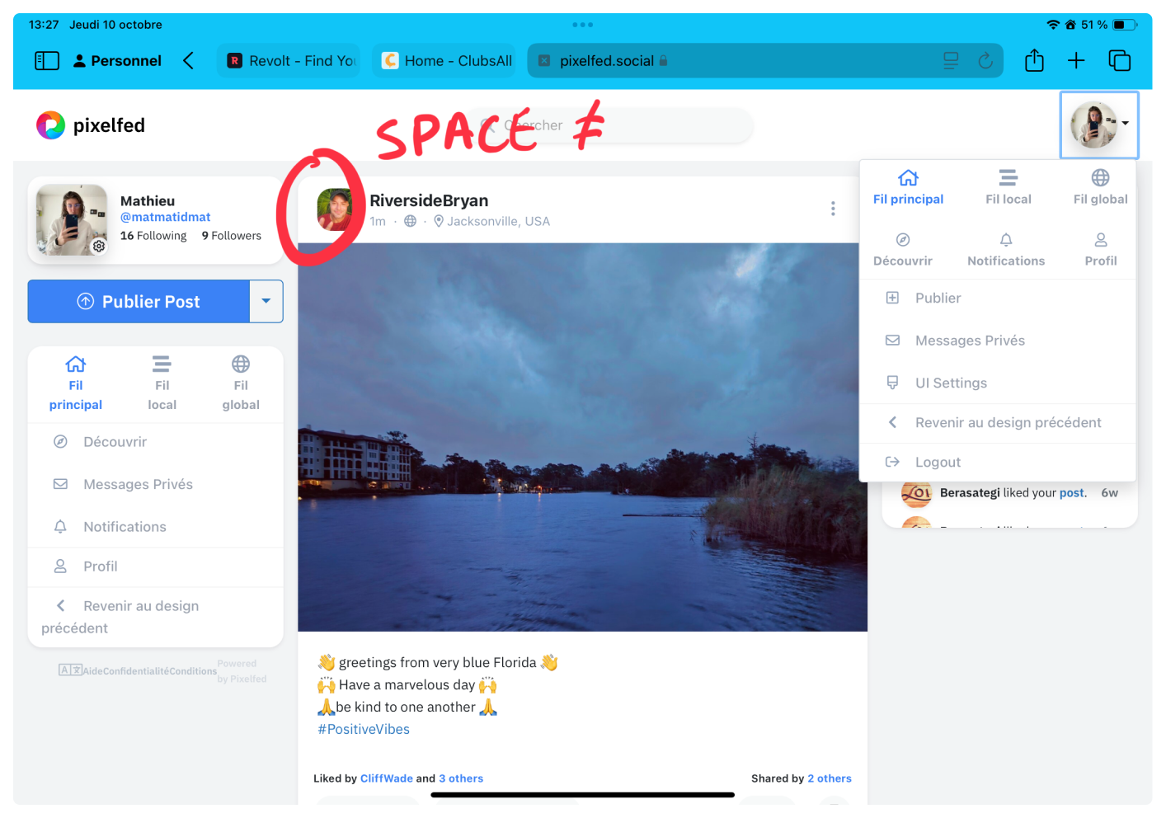Choose UI Settings from the dropdown menu
Viewport: 1166px width, 818px height.
coord(951,383)
